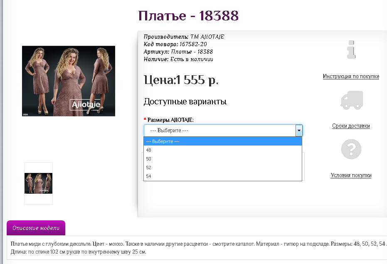Open the Сроки доставки link
The height and width of the screenshot is (264, 387).
[x=351, y=126]
